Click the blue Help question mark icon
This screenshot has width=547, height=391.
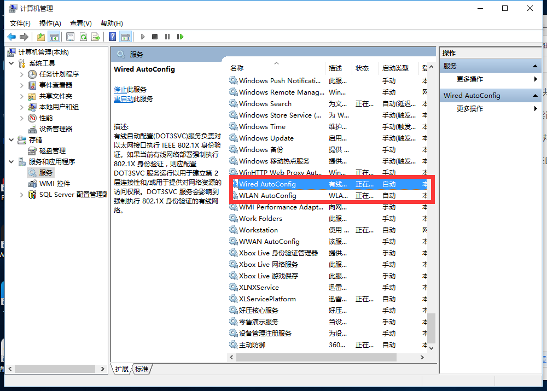(112, 37)
